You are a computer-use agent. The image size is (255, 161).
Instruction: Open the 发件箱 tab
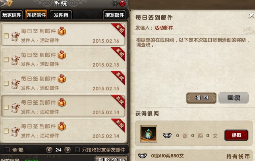click(61, 15)
